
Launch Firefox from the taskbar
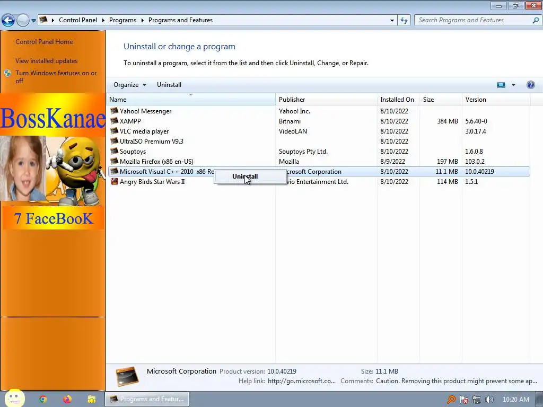click(67, 399)
